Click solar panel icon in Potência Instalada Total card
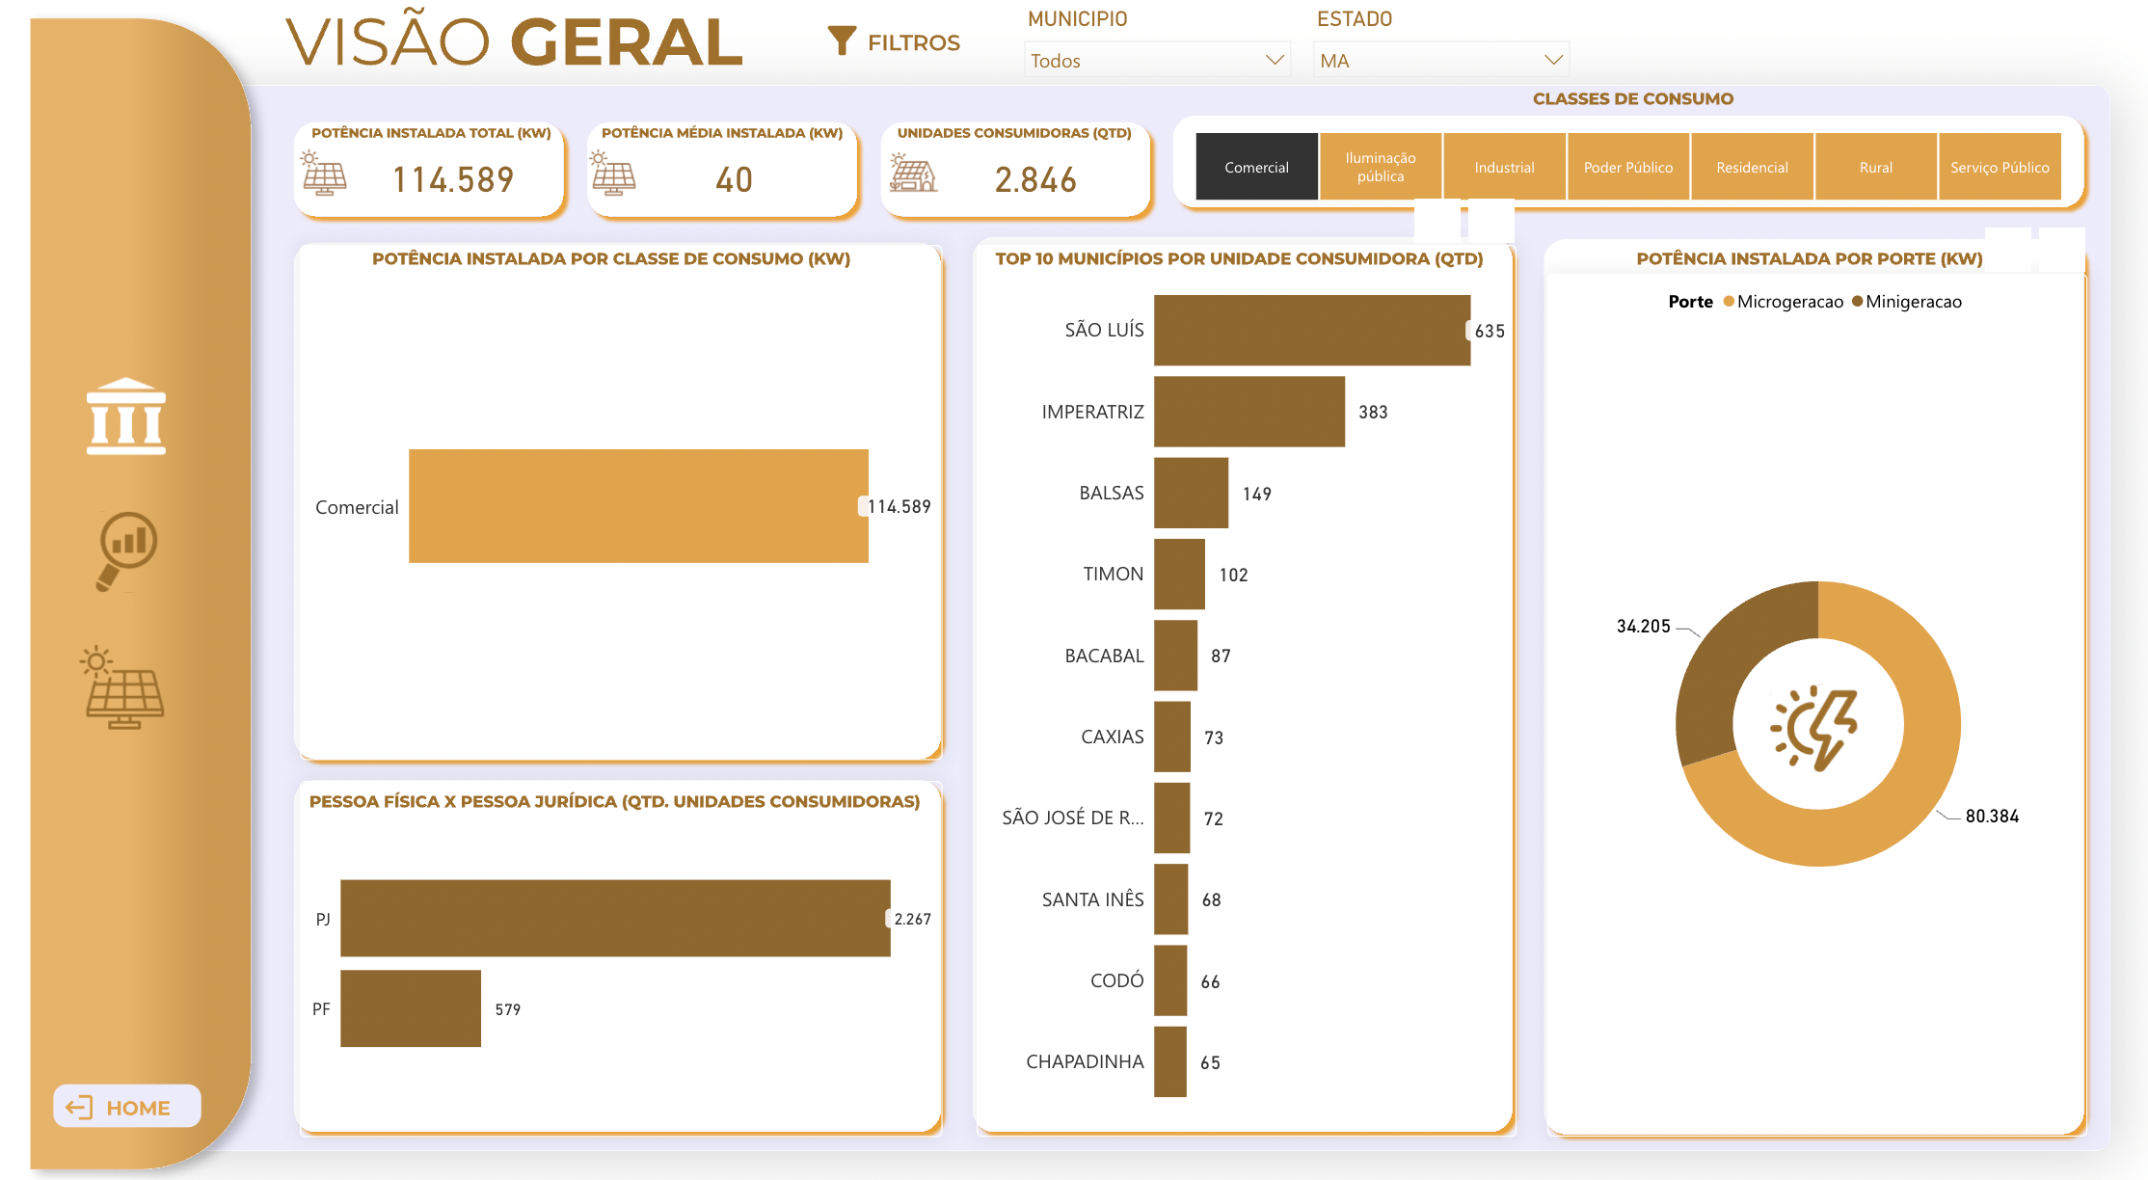This screenshot has height=1180, width=2148. click(324, 174)
